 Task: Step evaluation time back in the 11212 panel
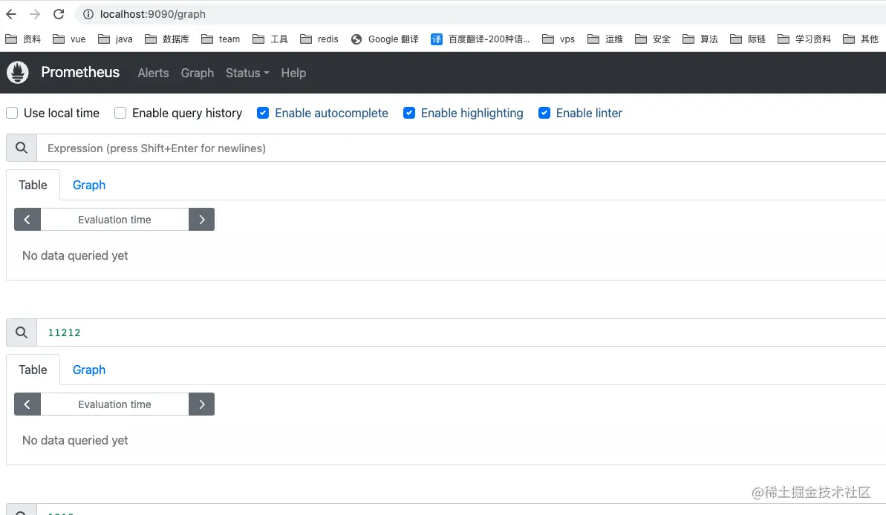(x=27, y=404)
